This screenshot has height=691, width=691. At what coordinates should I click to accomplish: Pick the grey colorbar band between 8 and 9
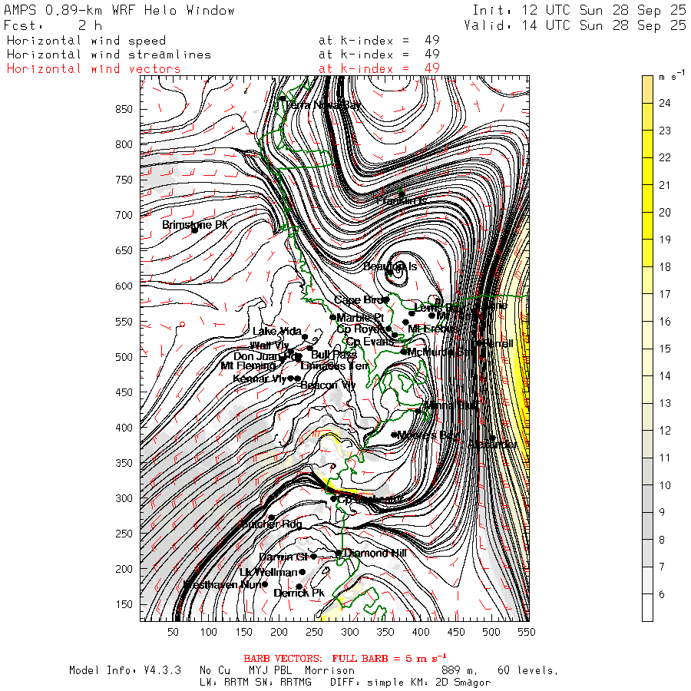tap(647, 526)
